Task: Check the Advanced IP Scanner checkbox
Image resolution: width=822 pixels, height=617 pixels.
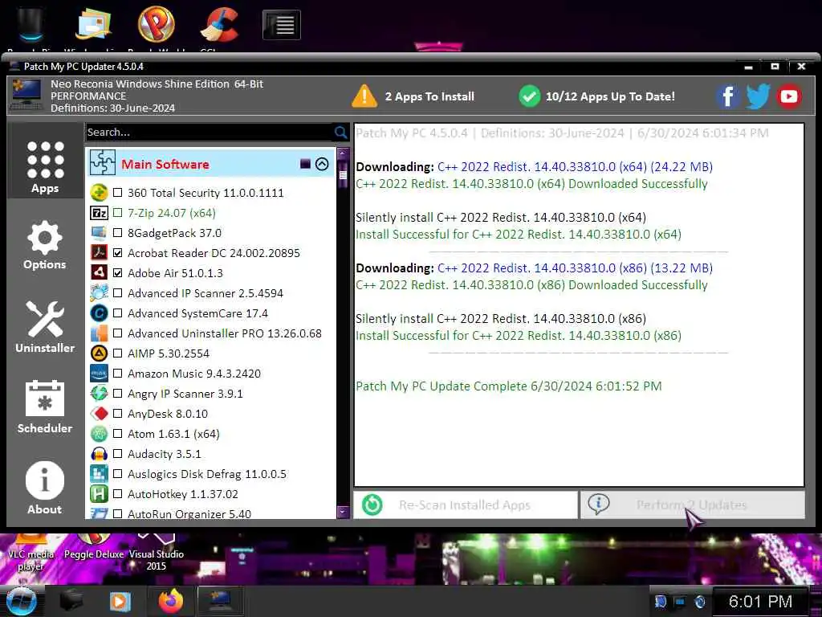Action: [x=118, y=292]
